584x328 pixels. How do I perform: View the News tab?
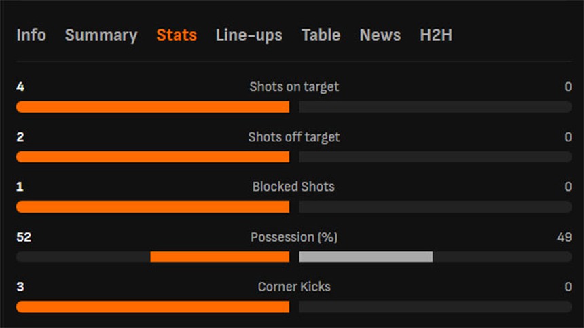tap(380, 35)
